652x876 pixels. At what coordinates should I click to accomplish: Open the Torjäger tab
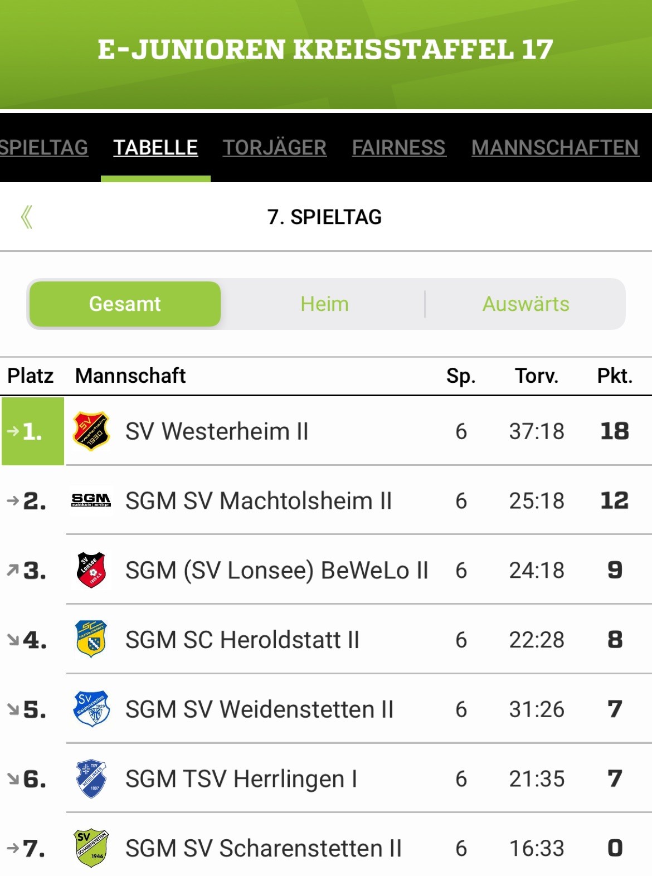pyautogui.click(x=275, y=148)
